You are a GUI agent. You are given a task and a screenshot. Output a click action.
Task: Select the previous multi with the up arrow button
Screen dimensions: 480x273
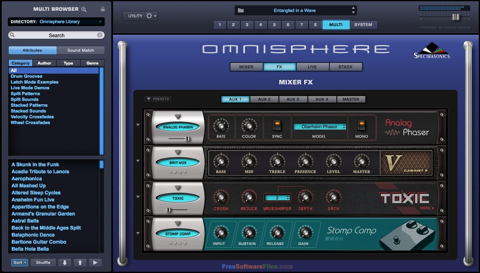point(80,263)
